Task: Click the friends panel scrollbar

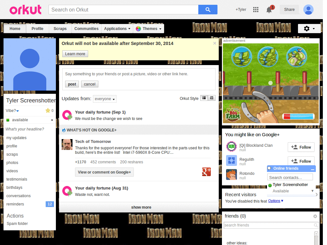Action: click(x=316, y=238)
